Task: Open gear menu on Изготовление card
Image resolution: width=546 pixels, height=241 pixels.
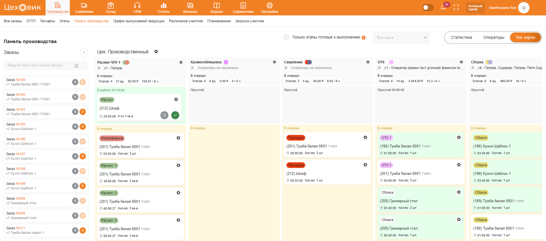Action: (x=178, y=138)
